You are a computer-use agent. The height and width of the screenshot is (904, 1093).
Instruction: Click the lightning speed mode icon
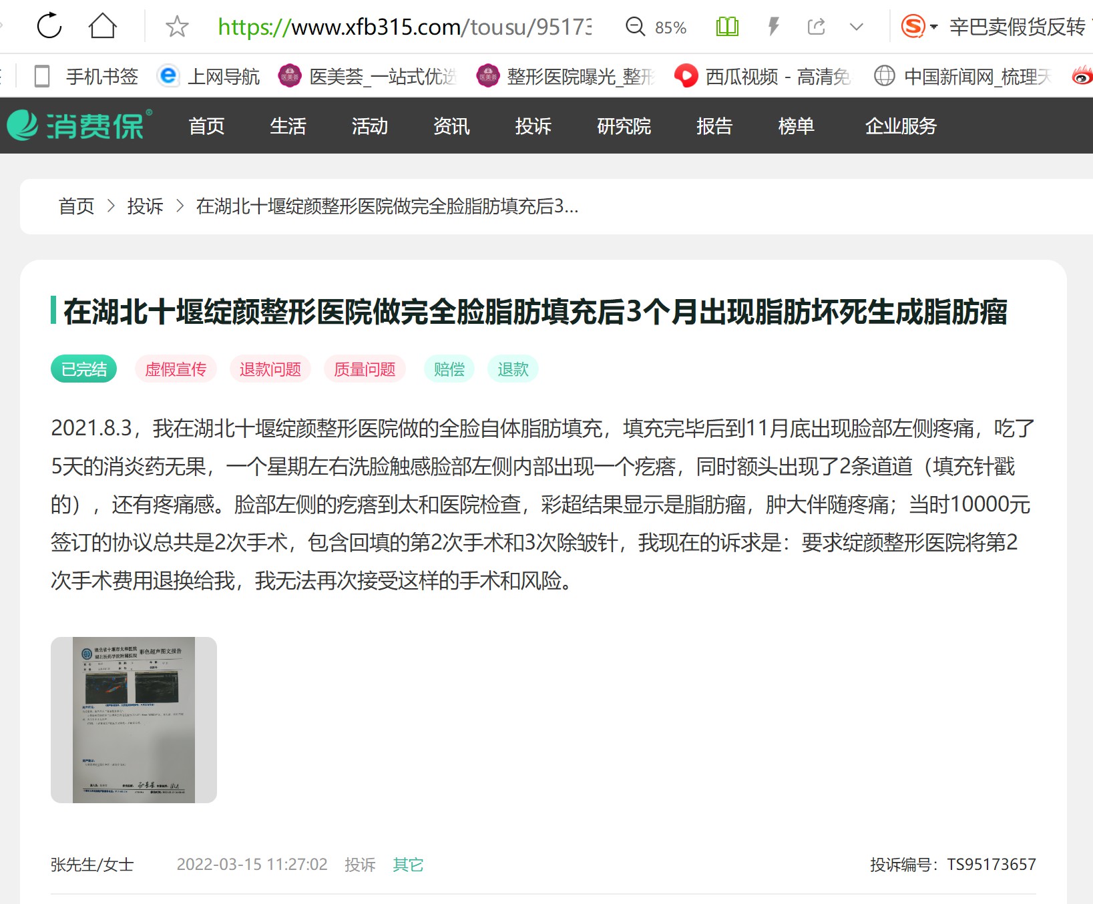[x=773, y=27]
